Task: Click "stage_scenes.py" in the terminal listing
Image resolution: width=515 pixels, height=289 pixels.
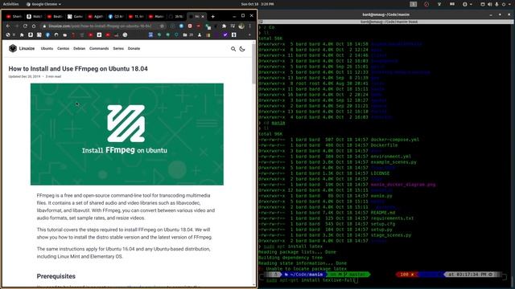Action: 391,235
